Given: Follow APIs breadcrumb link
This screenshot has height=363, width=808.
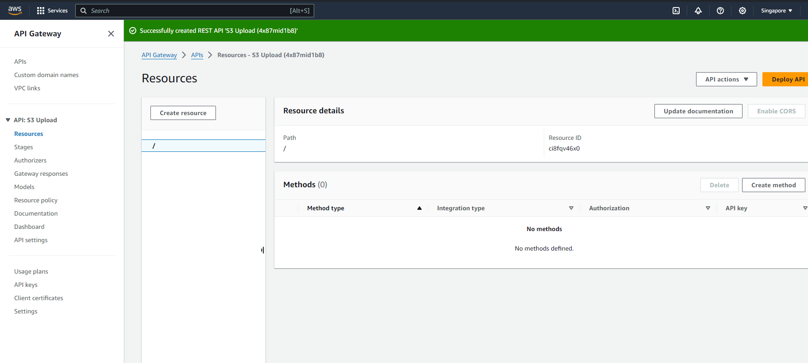Looking at the screenshot, I should click(197, 55).
